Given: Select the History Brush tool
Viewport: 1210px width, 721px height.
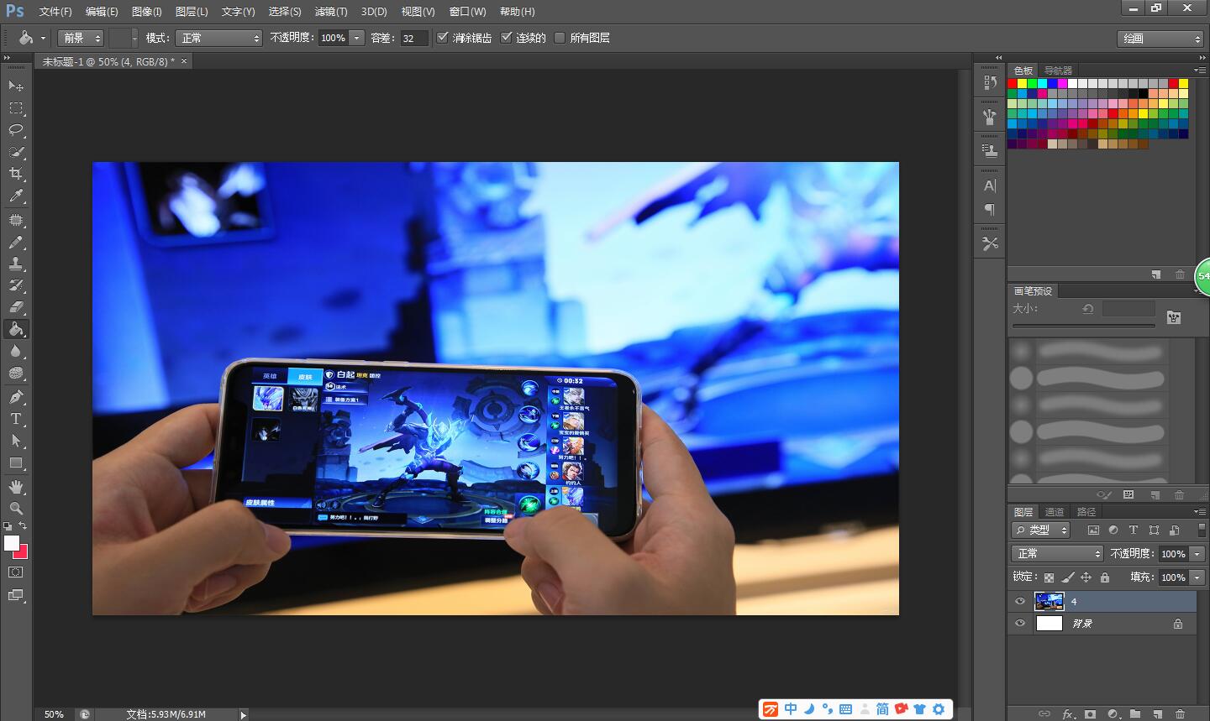Looking at the screenshot, I should click(16, 285).
